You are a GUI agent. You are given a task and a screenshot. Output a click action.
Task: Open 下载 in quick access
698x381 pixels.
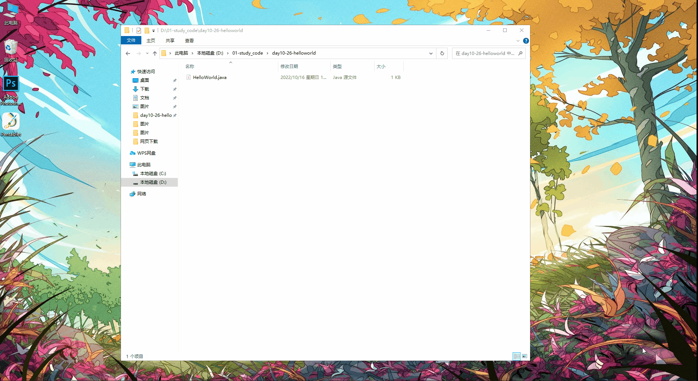[144, 89]
